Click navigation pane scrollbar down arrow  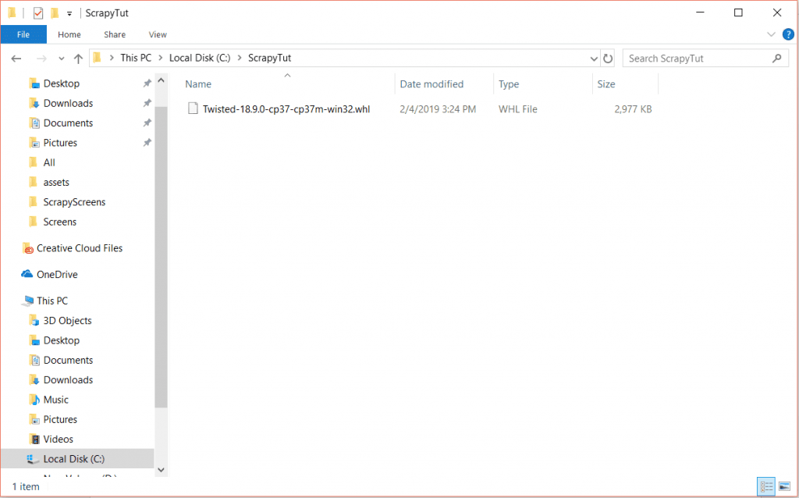pos(161,470)
